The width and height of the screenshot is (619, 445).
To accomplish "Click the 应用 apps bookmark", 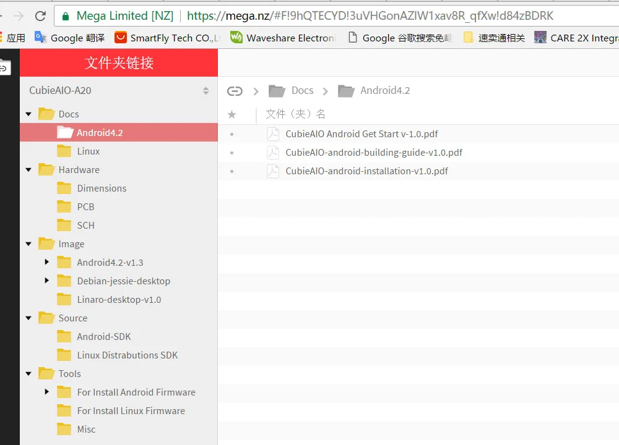I will pyautogui.click(x=13, y=38).
